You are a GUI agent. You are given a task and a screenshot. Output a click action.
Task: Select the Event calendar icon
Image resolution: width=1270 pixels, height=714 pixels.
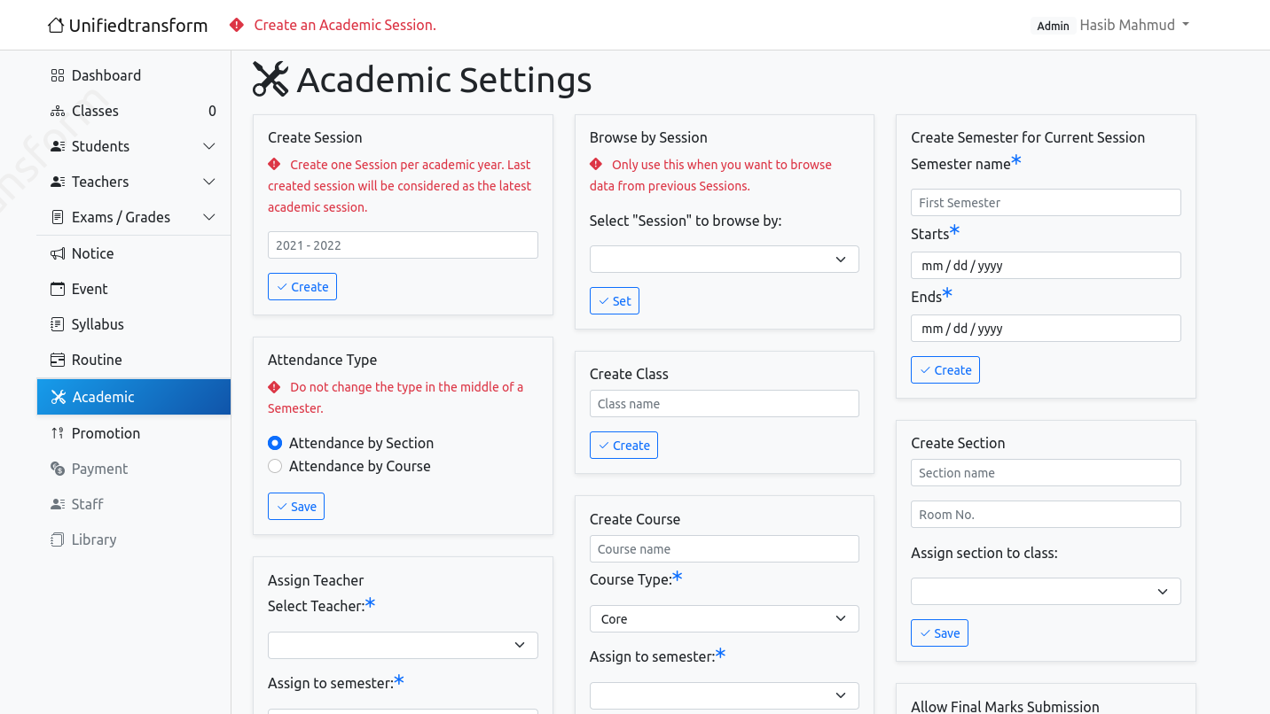[x=58, y=289]
